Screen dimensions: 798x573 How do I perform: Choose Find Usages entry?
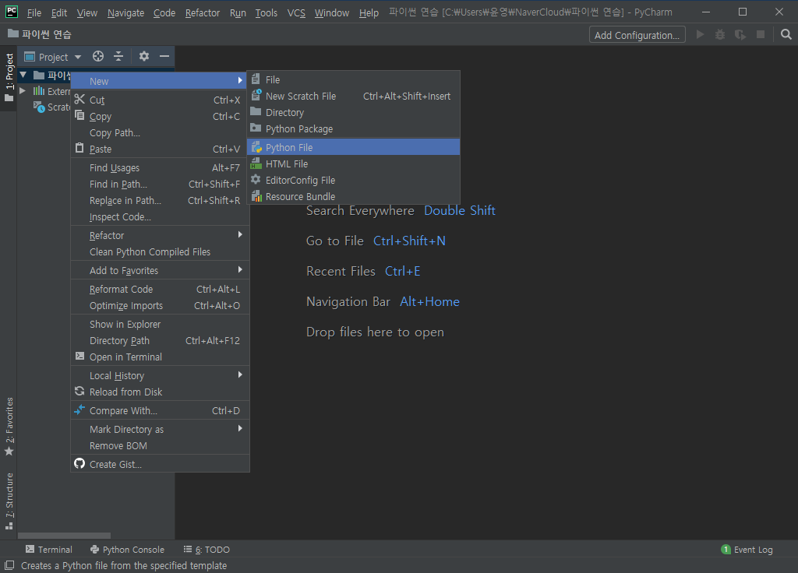pos(160,168)
